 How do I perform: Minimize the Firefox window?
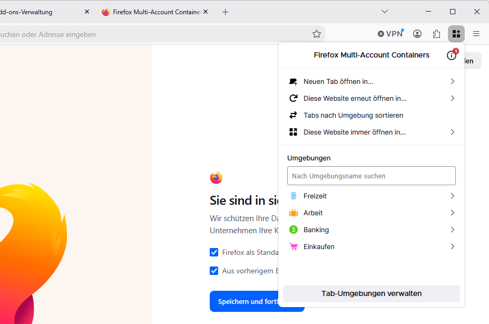click(428, 12)
